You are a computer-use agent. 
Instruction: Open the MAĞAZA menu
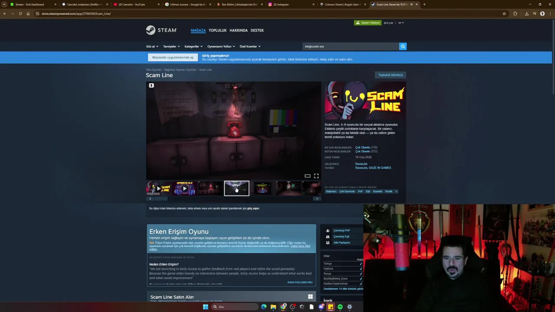click(x=198, y=30)
